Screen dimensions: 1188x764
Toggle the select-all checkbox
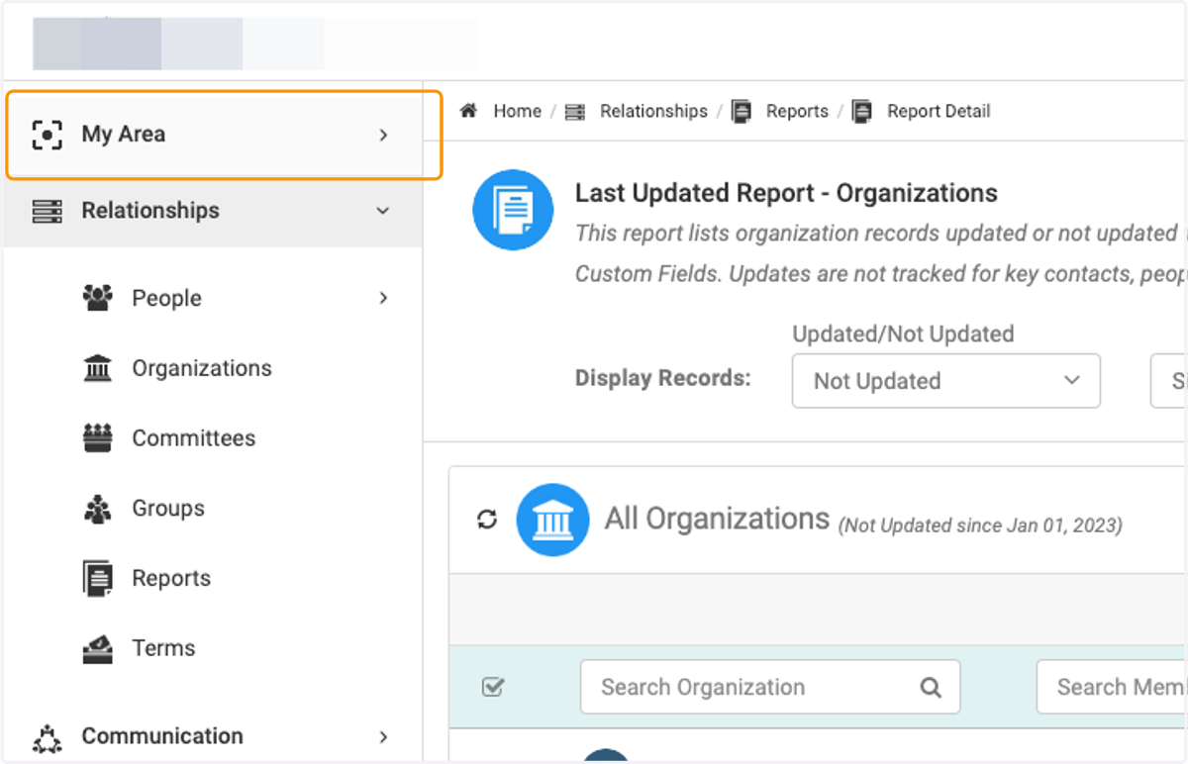[x=492, y=687]
